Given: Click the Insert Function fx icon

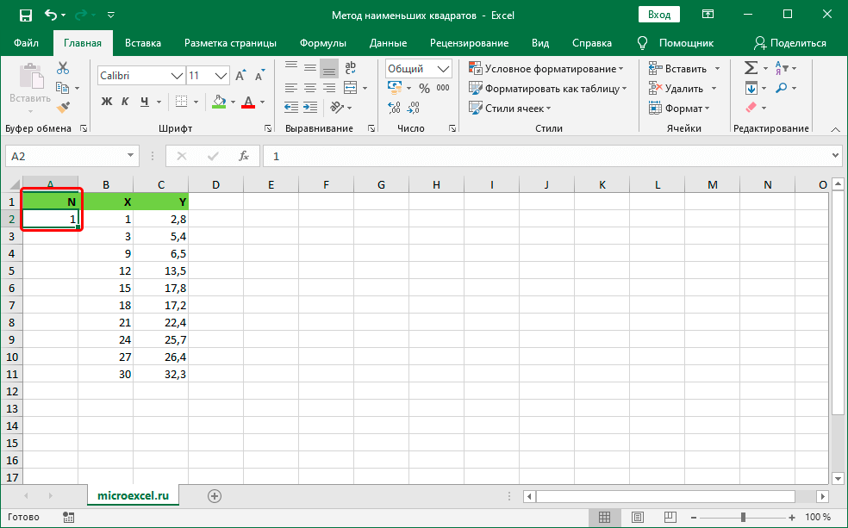Looking at the screenshot, I should pos(244,156).
